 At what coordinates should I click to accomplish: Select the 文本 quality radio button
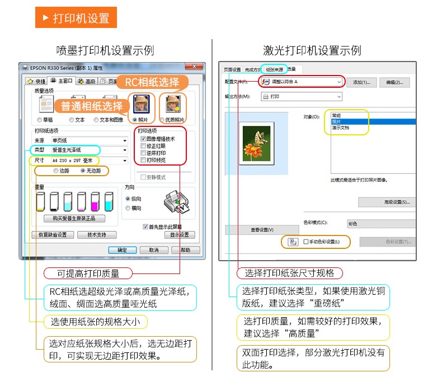pos(71,120)
